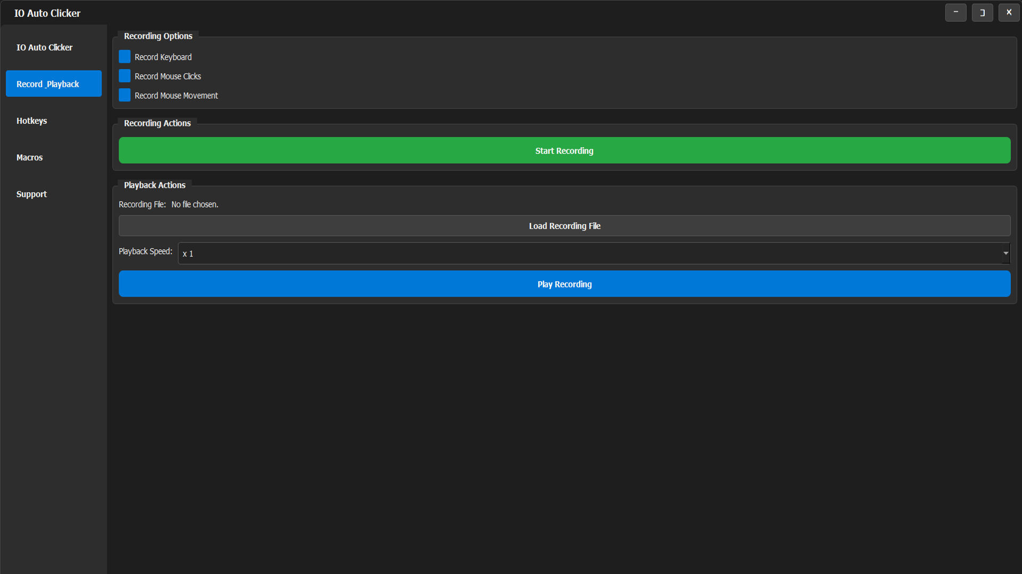Viewport: 1022px width, 574px height.
Task: Enable Record Mouse Clicks option
Action: coord(124,76)
